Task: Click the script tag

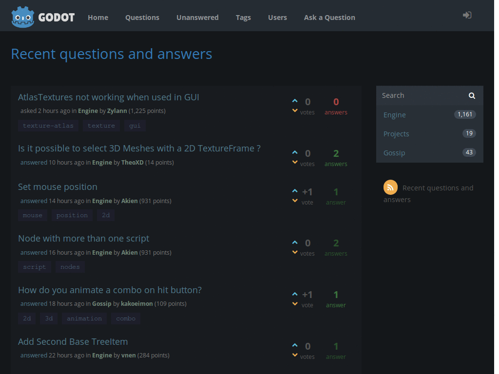Action: click(x=35, y=267)
